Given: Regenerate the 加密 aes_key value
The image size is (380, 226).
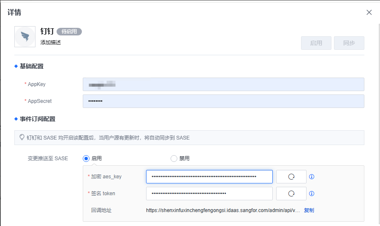Looking at the screenshot, I should tap(291, 177).
